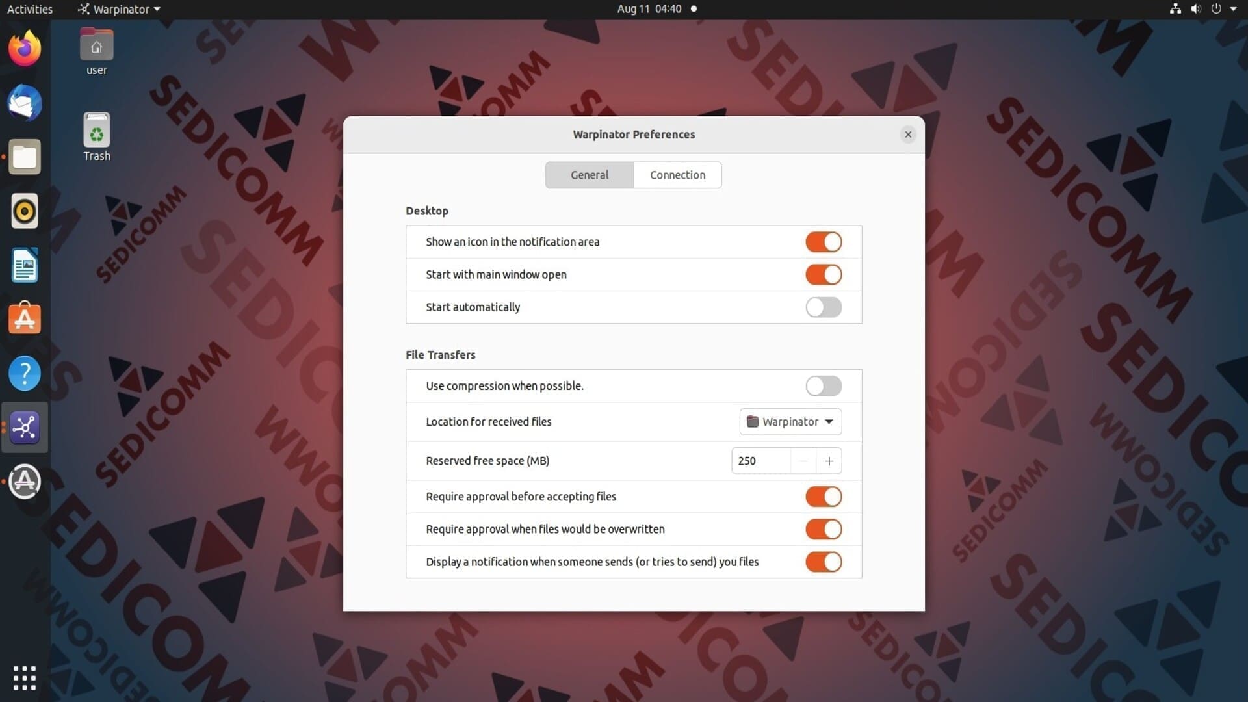
Task: Switch to the Connection tab
Action: click(677, 175)
